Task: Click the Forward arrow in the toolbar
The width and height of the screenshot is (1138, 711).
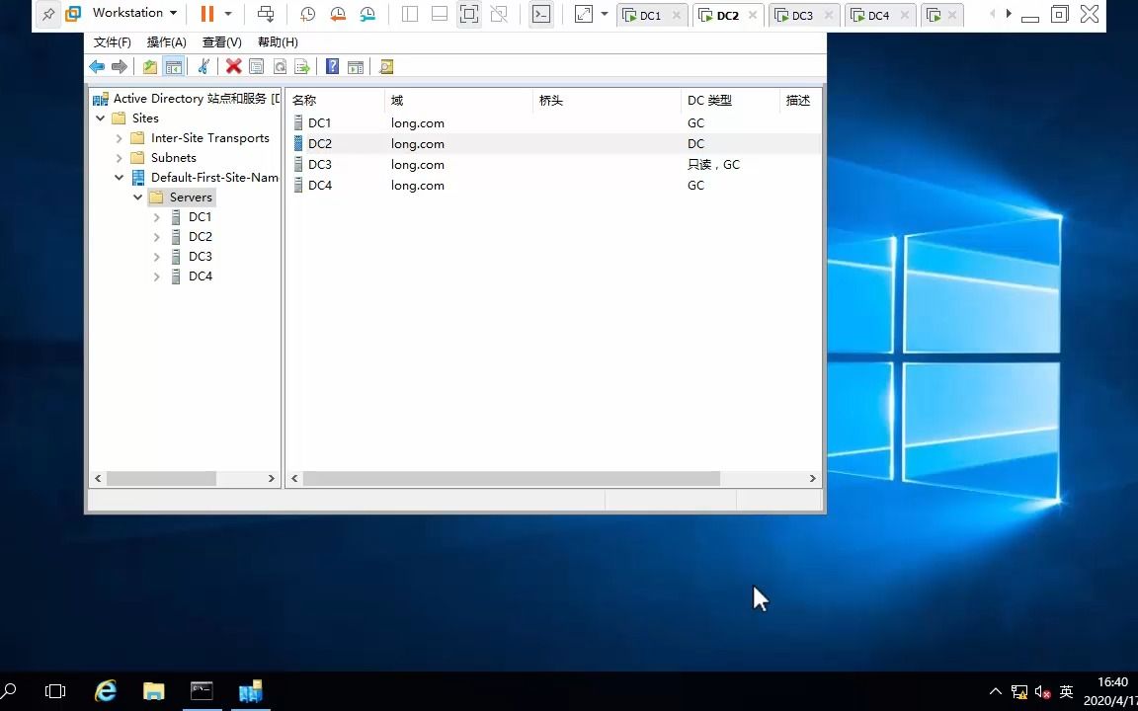Action: tap(119, 67)
